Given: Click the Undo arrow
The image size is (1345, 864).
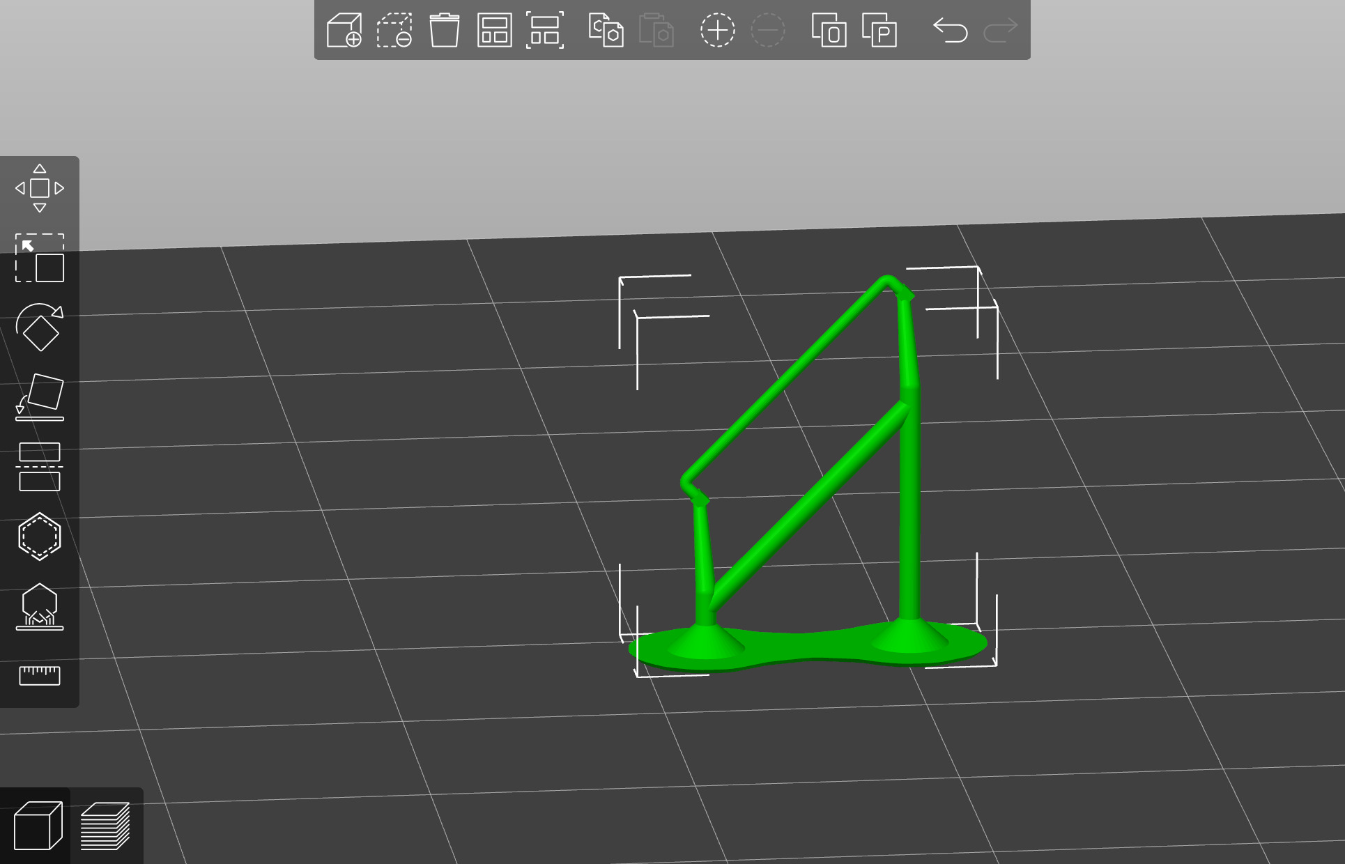Looking at the screenshot, I should (950, 31).
